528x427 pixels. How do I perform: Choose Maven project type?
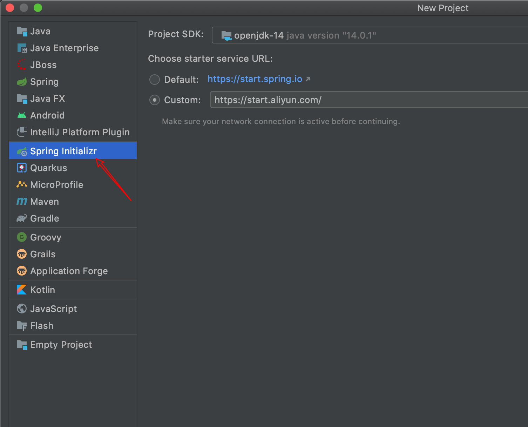click(73, 202)
